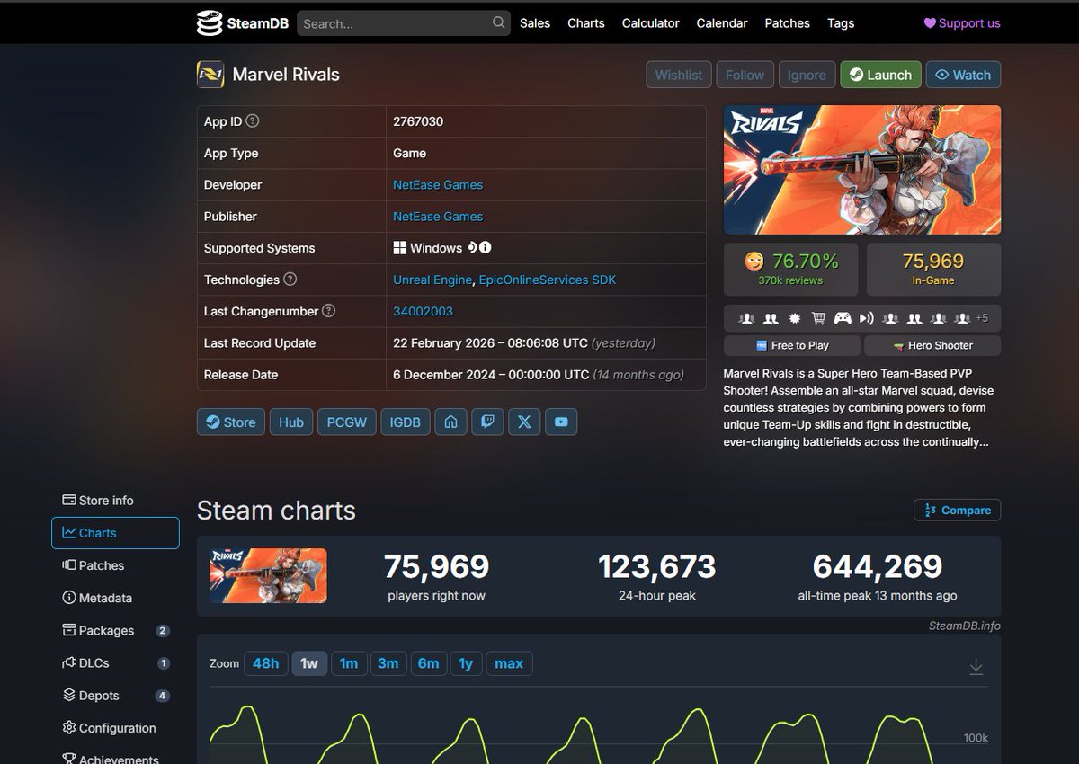Set chart zoom to 6m
1079x764 pixels.
(x=429, y=663)
